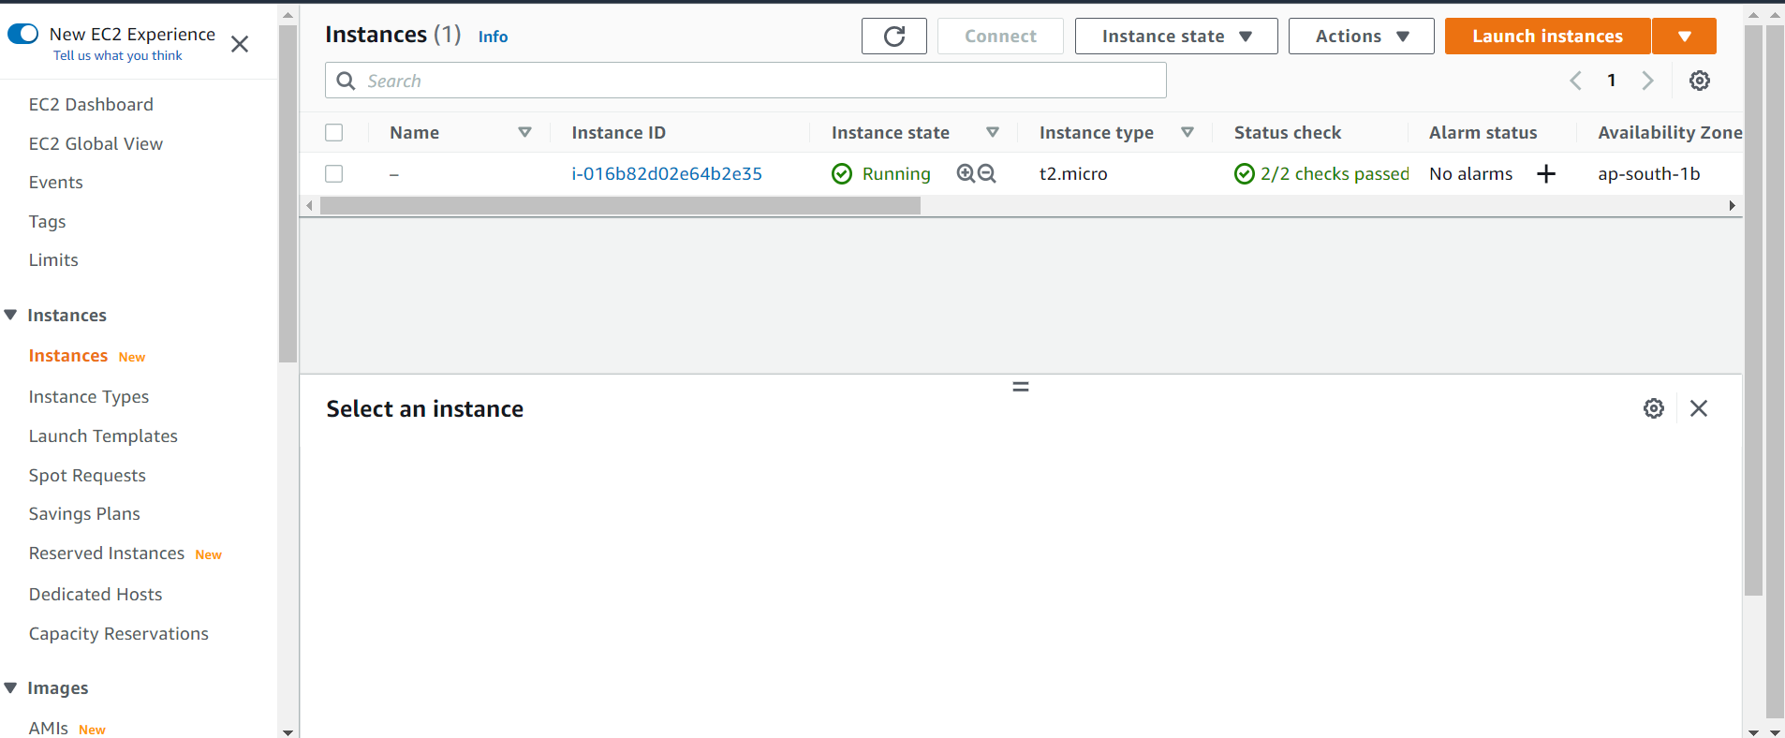The width and height of the screenshot is (1785, 738).
Task: Click page number 1
Action: (1612, 81)
